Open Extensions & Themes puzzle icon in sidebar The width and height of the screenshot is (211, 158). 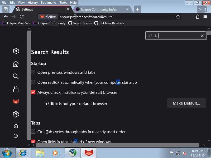click(16, 126)
